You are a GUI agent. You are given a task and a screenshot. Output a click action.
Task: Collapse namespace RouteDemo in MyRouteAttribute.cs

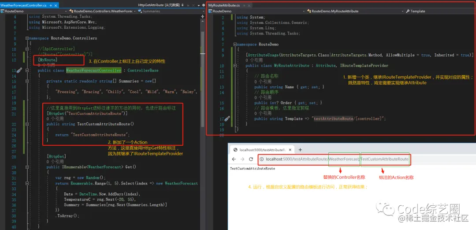(235, 44)
